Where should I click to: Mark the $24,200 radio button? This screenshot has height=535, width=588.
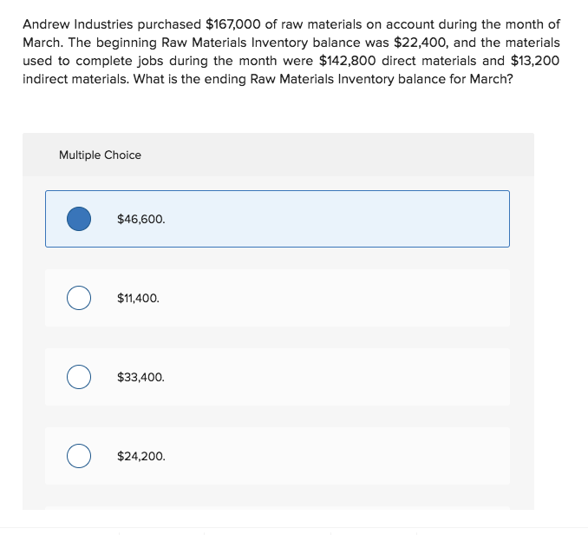pyautogui.click(x=79, y=456)
